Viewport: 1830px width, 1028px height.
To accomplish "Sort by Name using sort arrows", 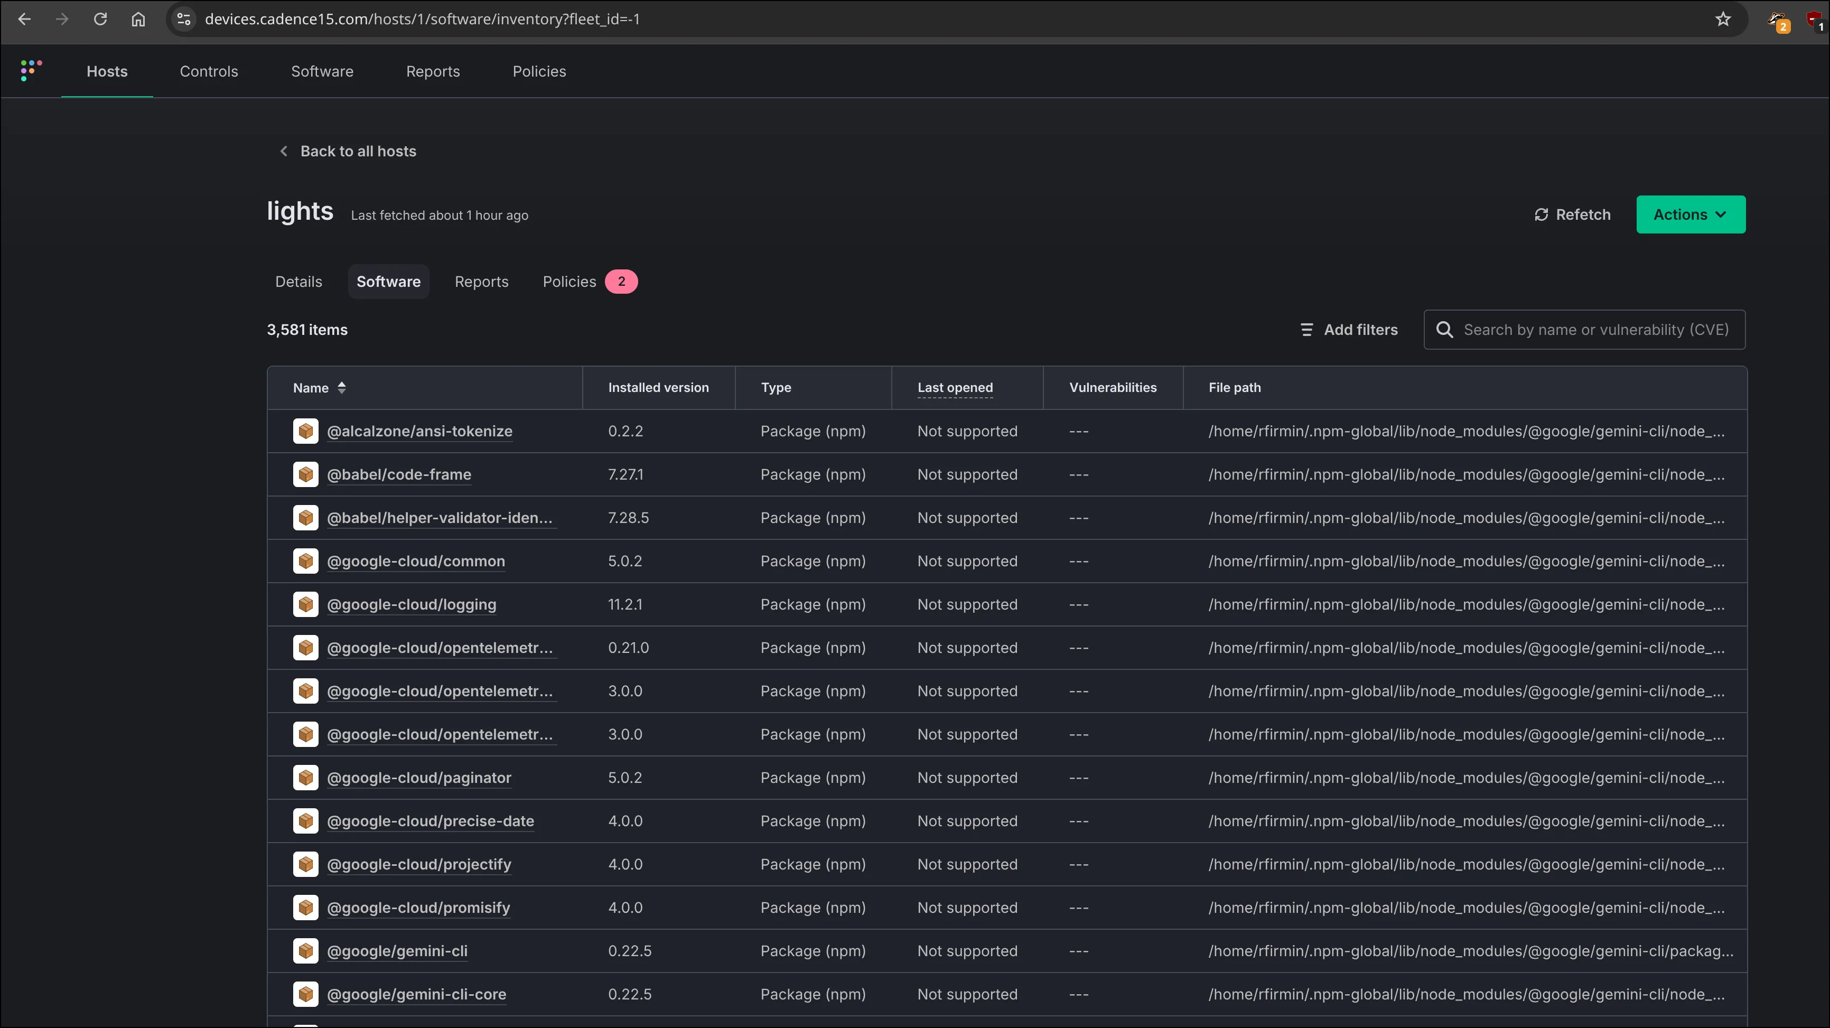I will coord(342,388).
